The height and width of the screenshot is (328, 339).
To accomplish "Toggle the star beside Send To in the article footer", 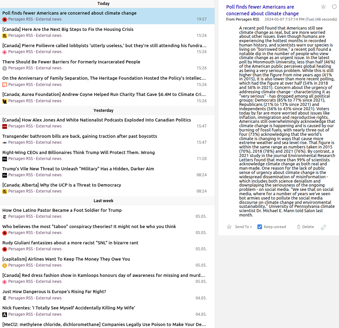I will click(x=229, y=227).
